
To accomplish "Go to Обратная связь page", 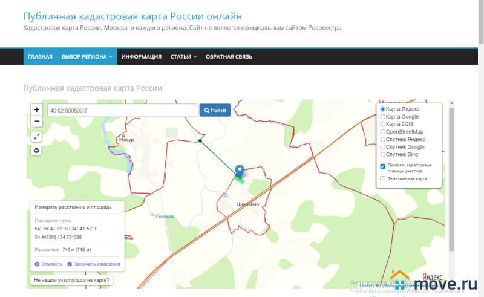I will [229, 57].
